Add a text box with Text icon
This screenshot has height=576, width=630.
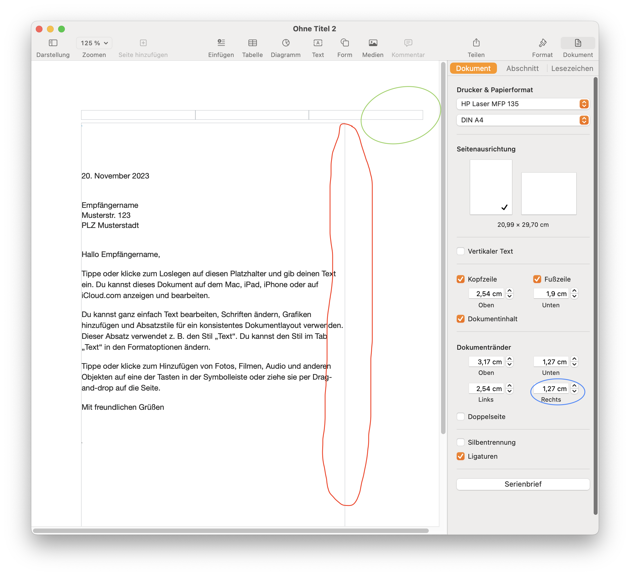tap(318, 43)
